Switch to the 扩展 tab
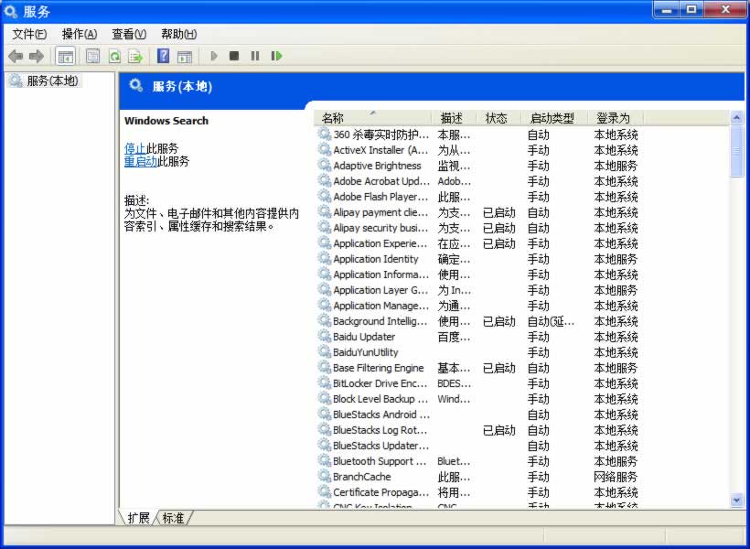This screenshot has width=750, height=549. [138, 517]
